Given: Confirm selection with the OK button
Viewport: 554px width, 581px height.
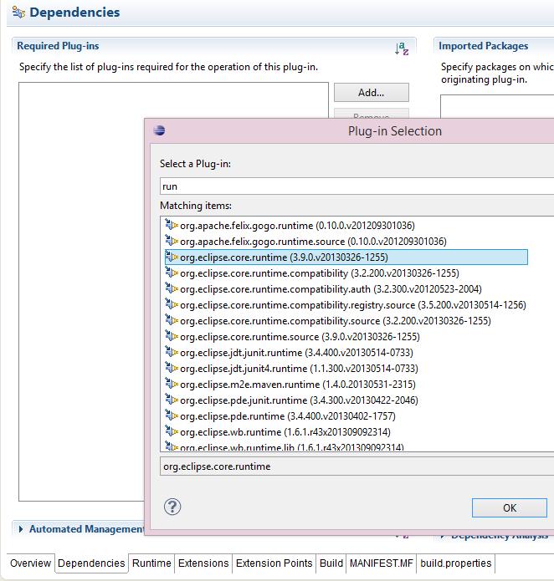Looking at the screenshot, I should point(509,507).
